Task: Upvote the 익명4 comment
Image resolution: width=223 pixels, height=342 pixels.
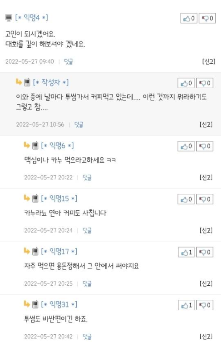Action: [189, 18]
